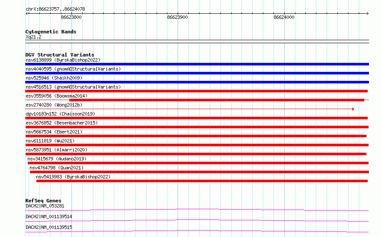Click the 86624000 ruler position label

click(284, 17)
